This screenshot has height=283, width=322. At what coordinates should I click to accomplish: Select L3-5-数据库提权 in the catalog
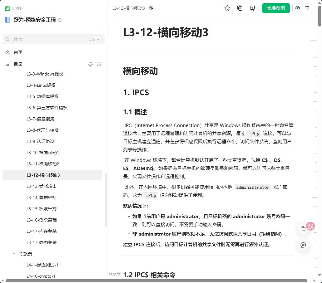click(x=42, y=96)
